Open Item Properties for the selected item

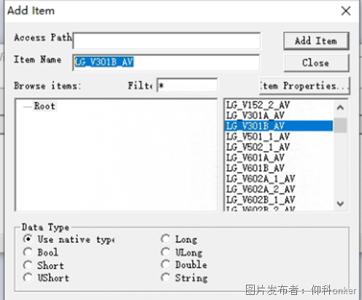(304, 85)
